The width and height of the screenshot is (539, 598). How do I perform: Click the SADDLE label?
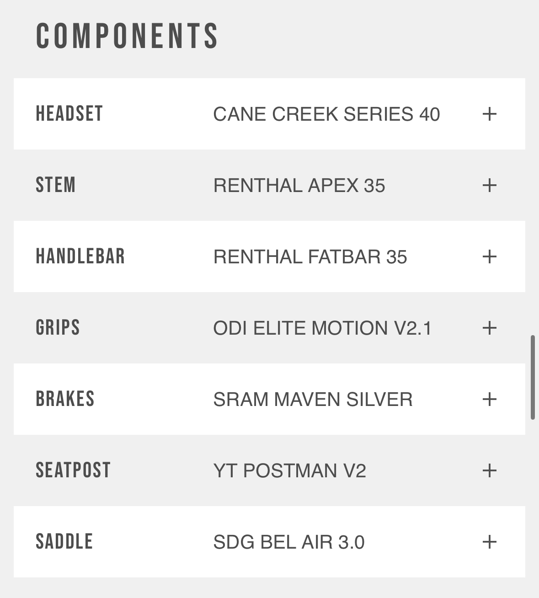click(x=64, y=542)
